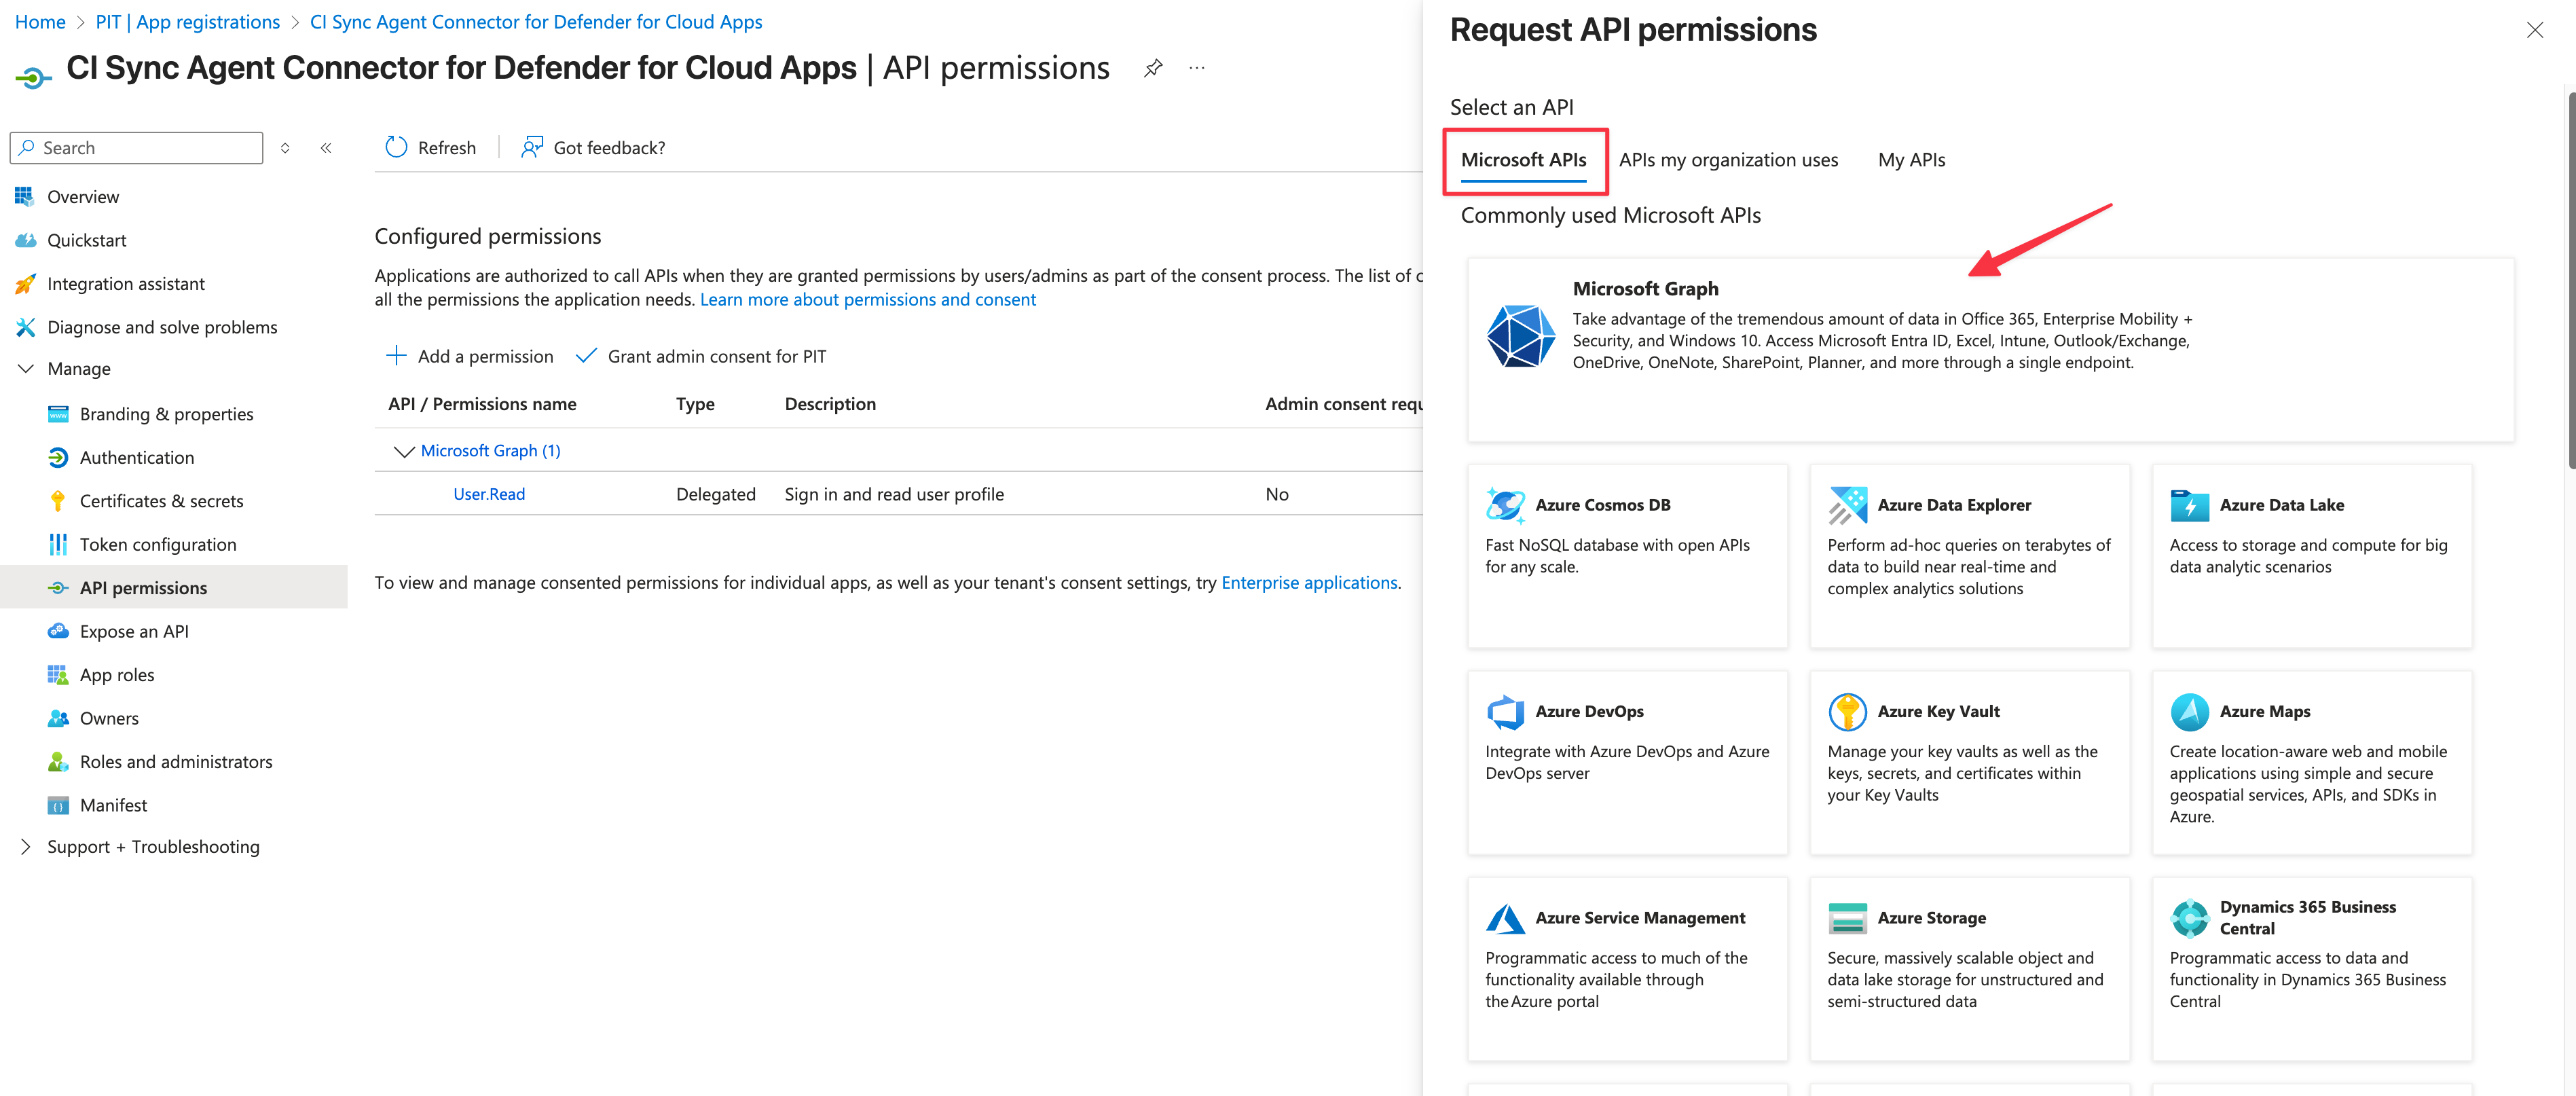
Task: Click the Got feedback icon
Action: [532, 147]
